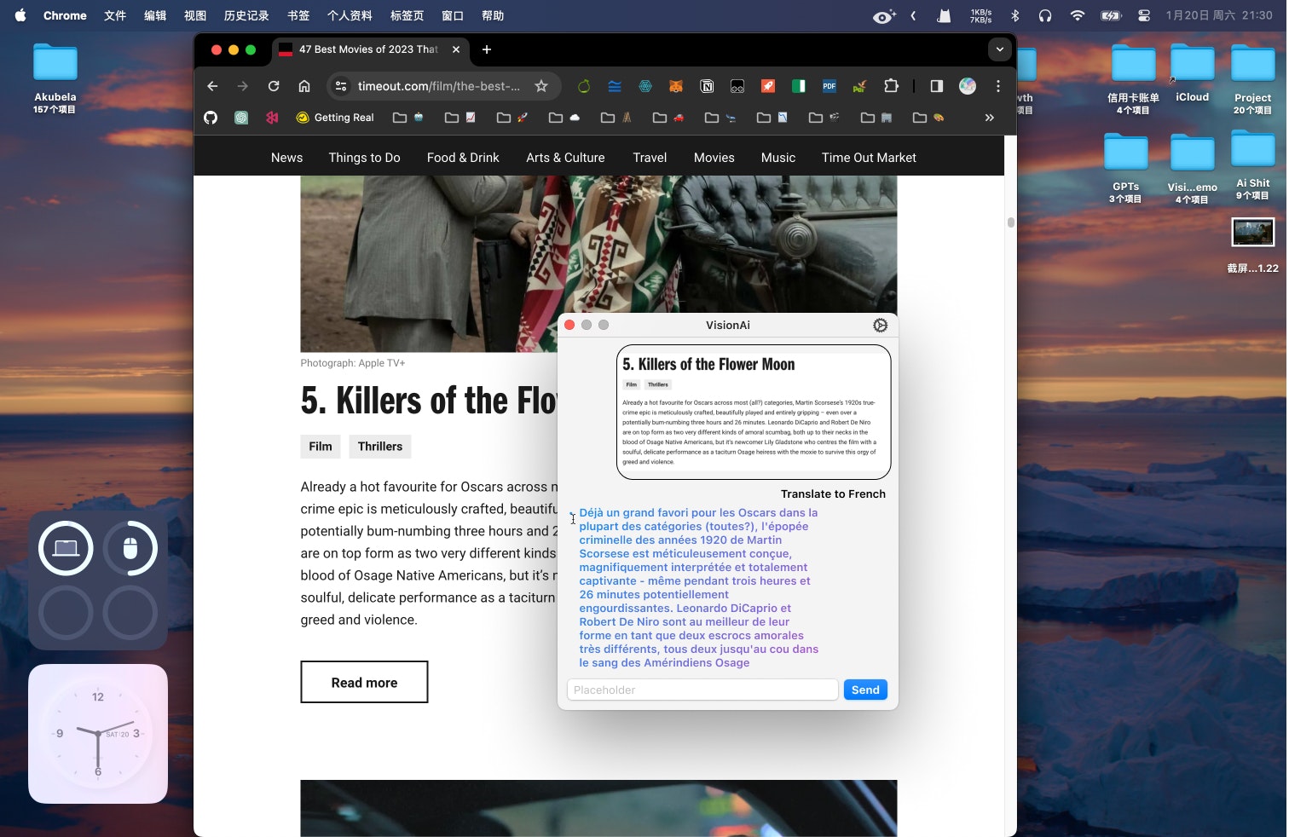Show hidden bookmarks with the chevron
Image resolution: width=1289 pixels, height=837 pixels.
pos(990,118)
